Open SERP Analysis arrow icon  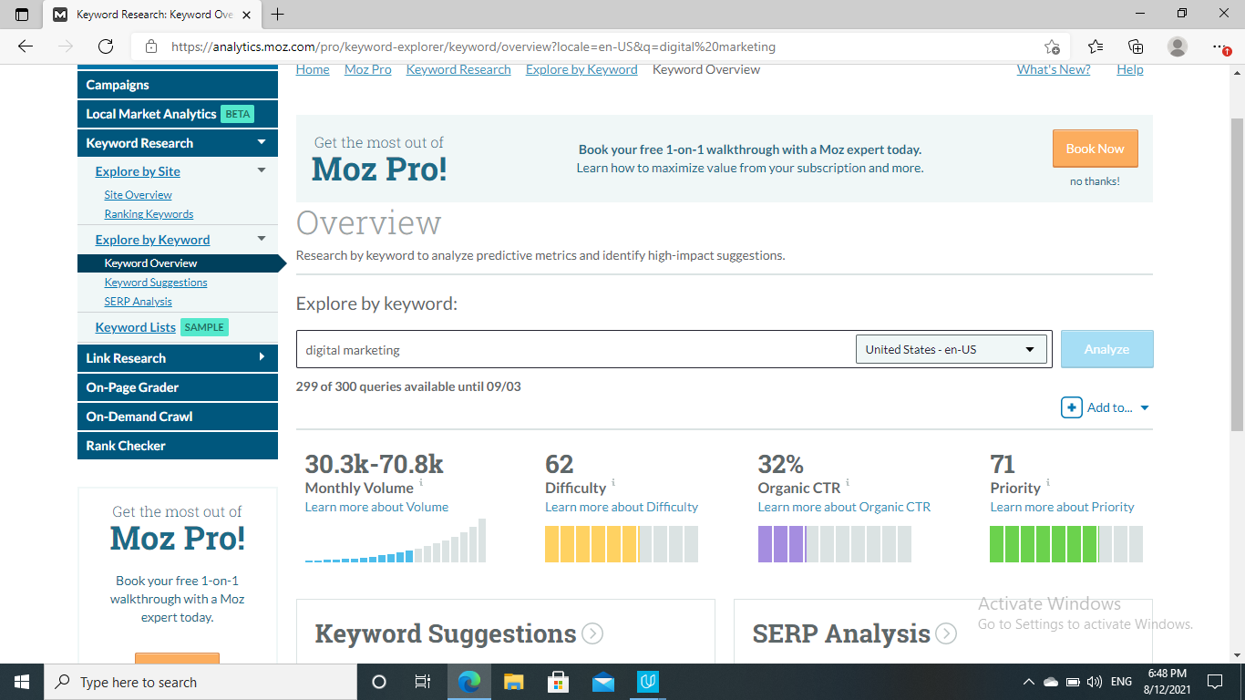pos(946,633)
